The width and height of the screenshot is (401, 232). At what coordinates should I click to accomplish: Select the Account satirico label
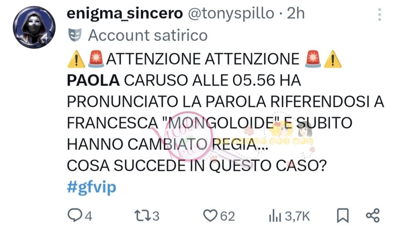tap(148, 35)
